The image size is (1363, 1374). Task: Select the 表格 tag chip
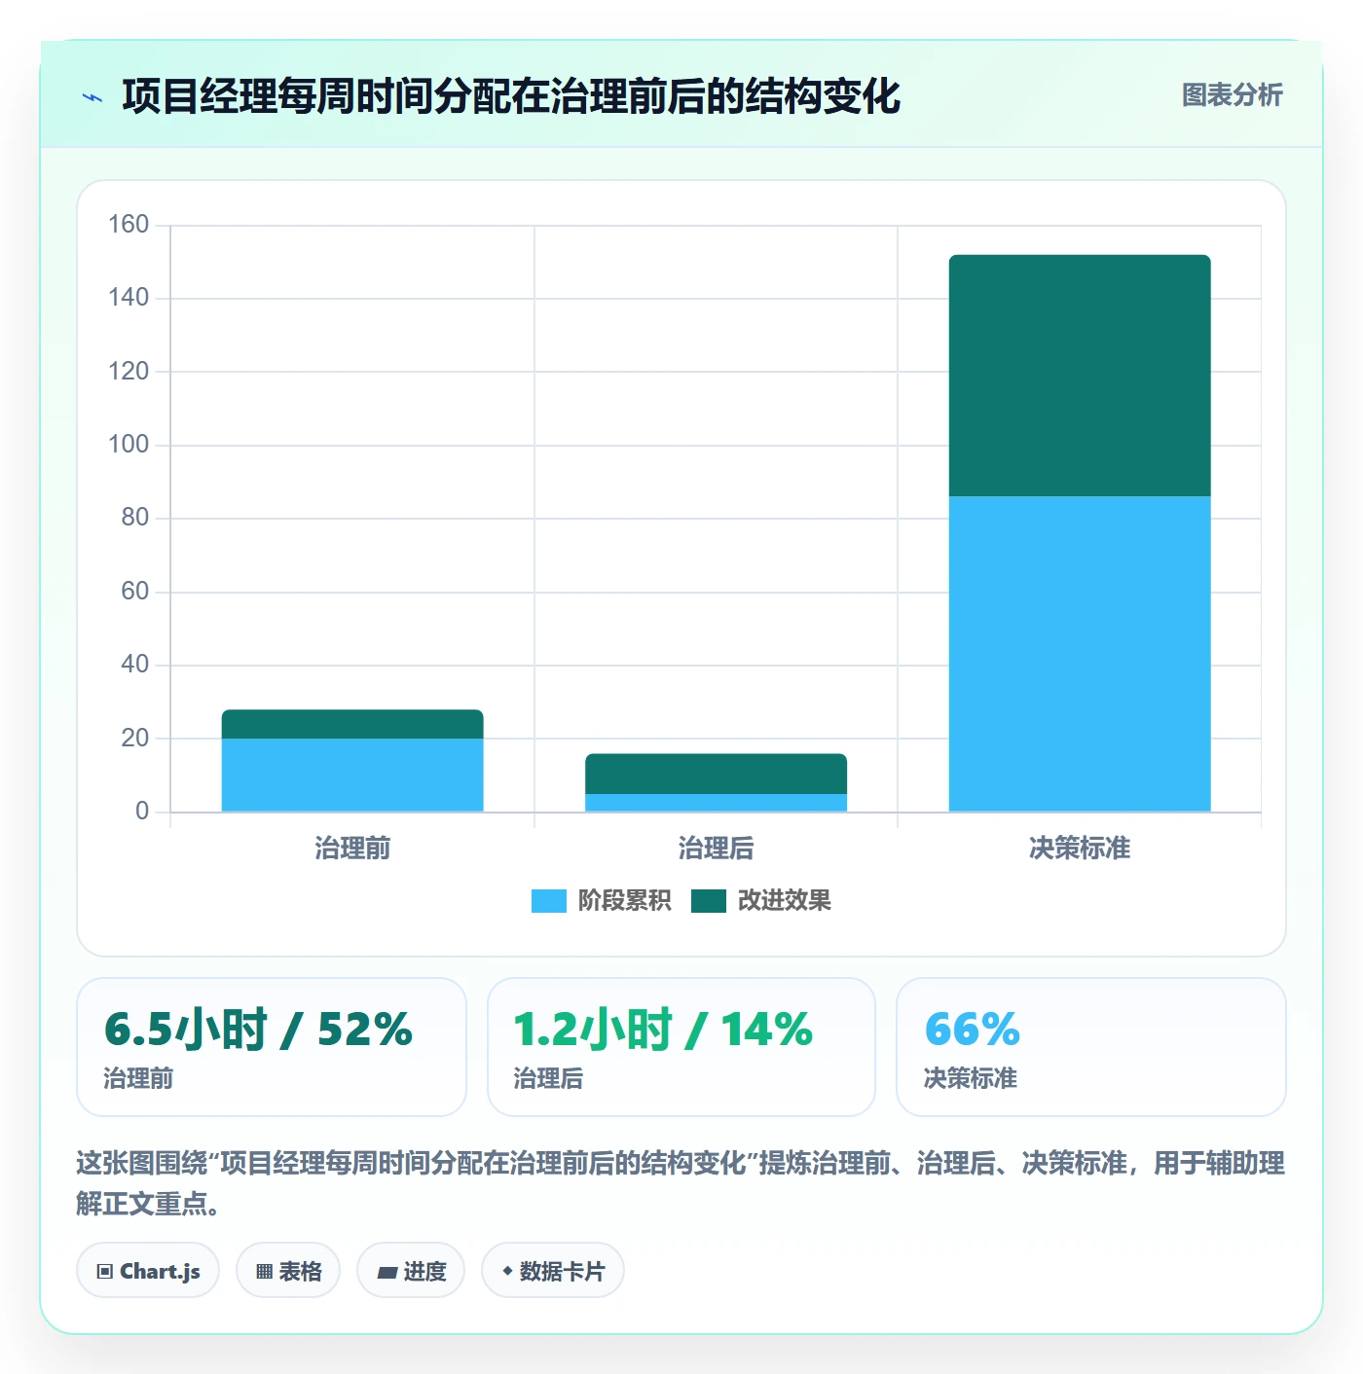(288, 1271)
